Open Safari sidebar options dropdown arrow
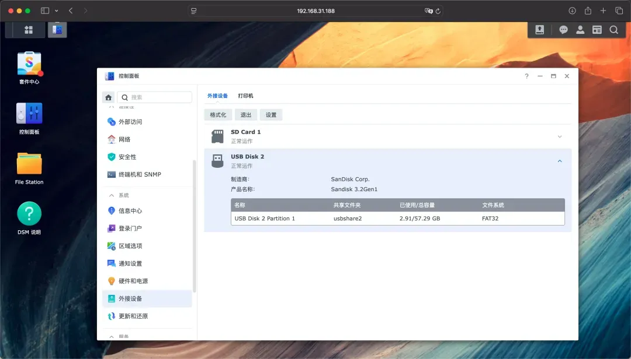This screenshot has height=359, width=631. point(56,11)
